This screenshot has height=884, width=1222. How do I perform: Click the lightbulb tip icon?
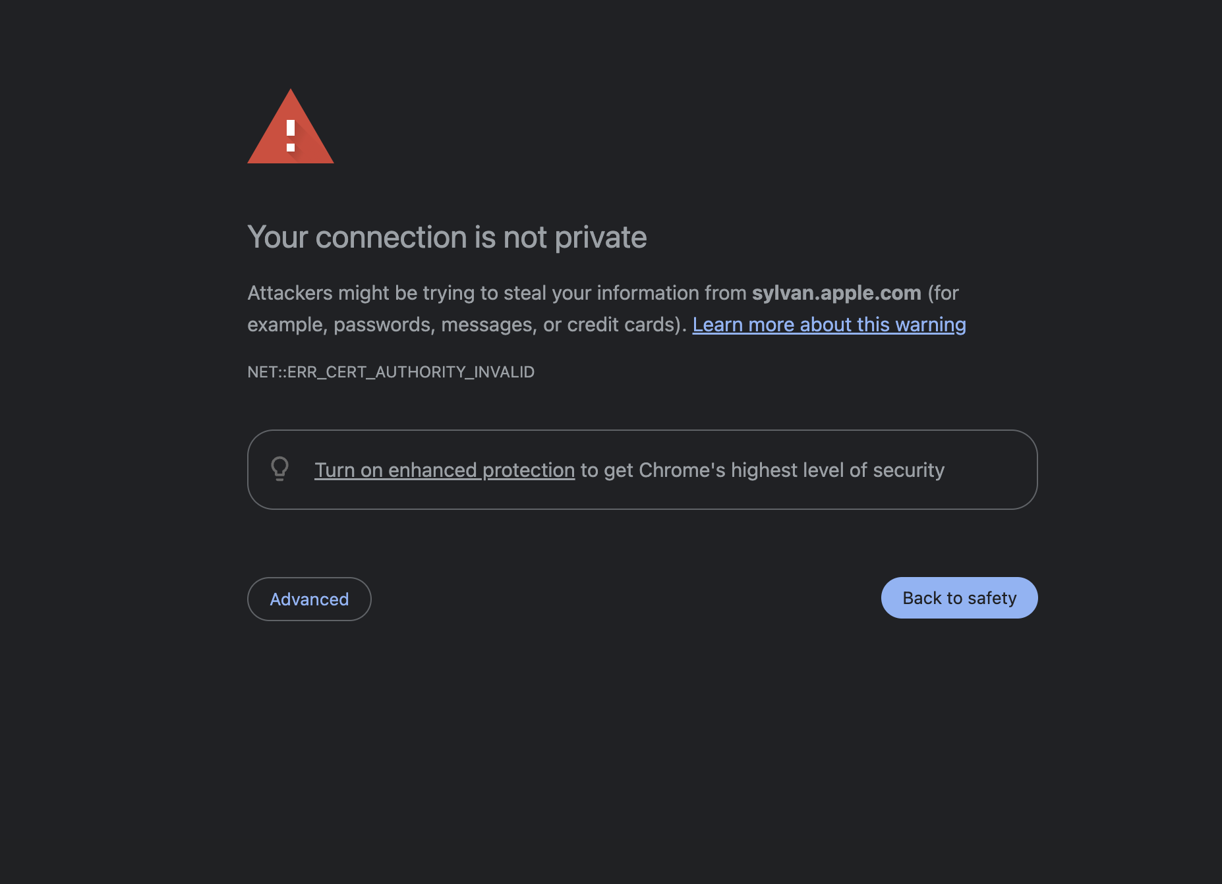[279, 469]
